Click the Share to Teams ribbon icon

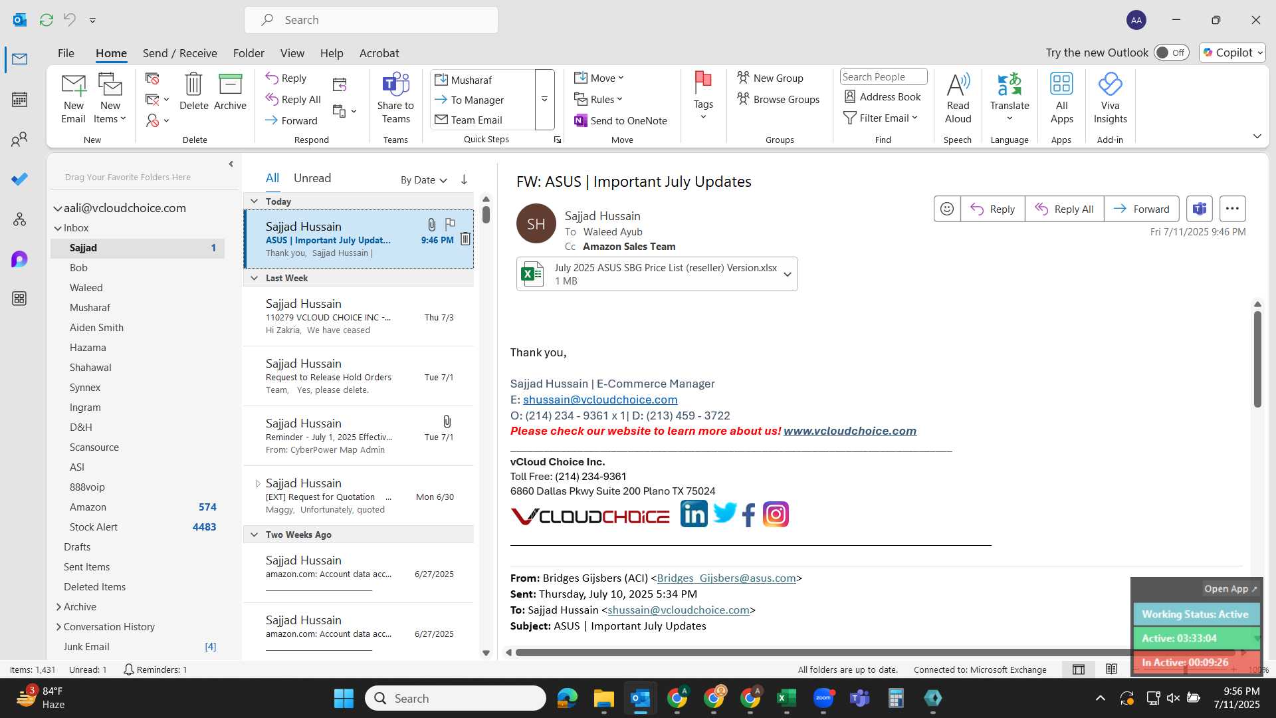click(395, 98)
